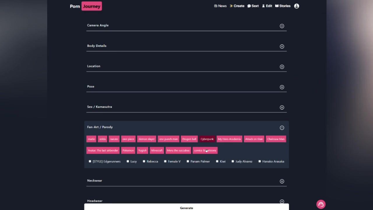373x210 pixels.
Task: Expand Camera Angle with plus icon
Action: 282,26
